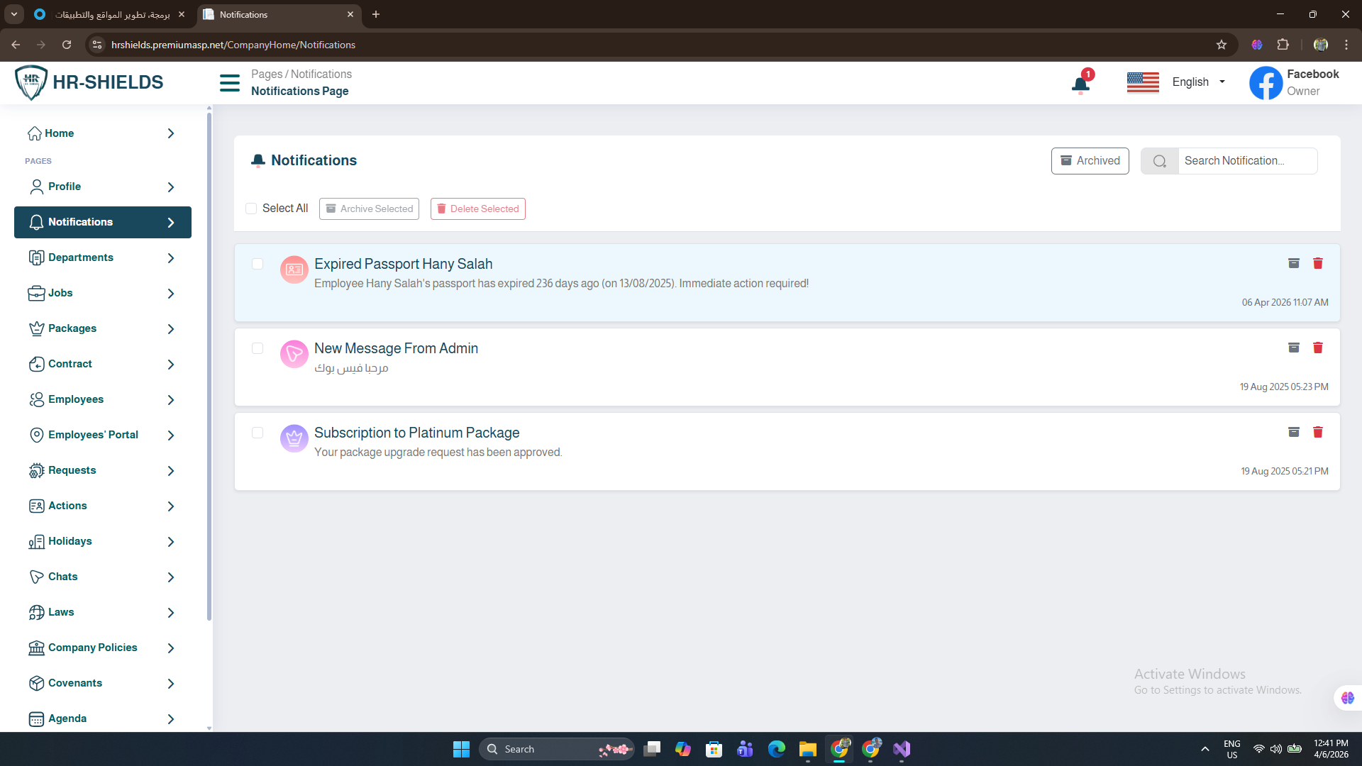Delete the Subscription to Platinum Package notification

click(x=1317, y=432)
